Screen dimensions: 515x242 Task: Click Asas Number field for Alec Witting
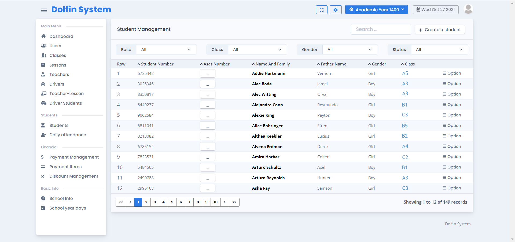tap(208, 94)
